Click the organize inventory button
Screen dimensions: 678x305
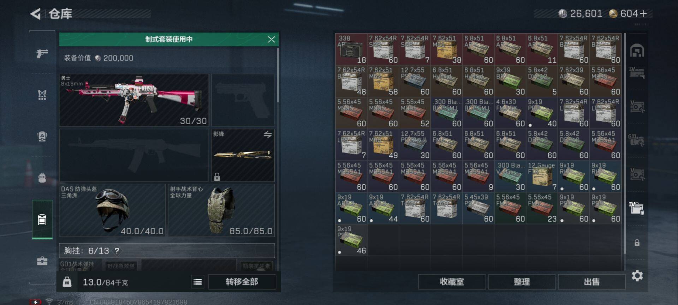tap(522, 282)
